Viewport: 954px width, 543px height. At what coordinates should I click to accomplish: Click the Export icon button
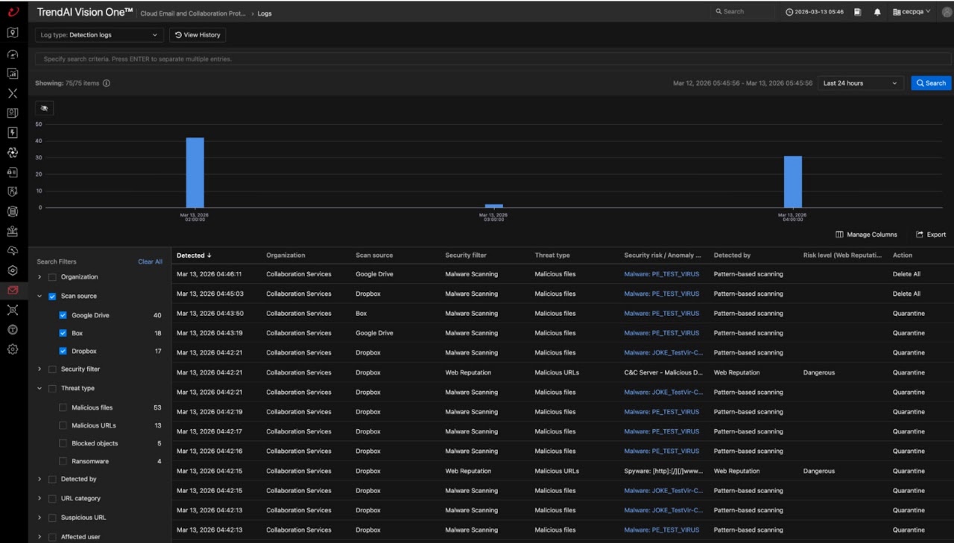click(x=931, y=235)
